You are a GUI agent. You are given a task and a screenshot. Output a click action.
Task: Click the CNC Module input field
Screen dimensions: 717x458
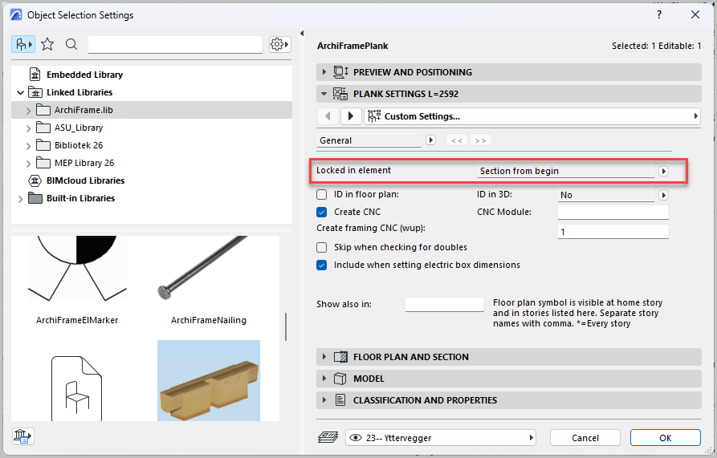pos(613,213)
